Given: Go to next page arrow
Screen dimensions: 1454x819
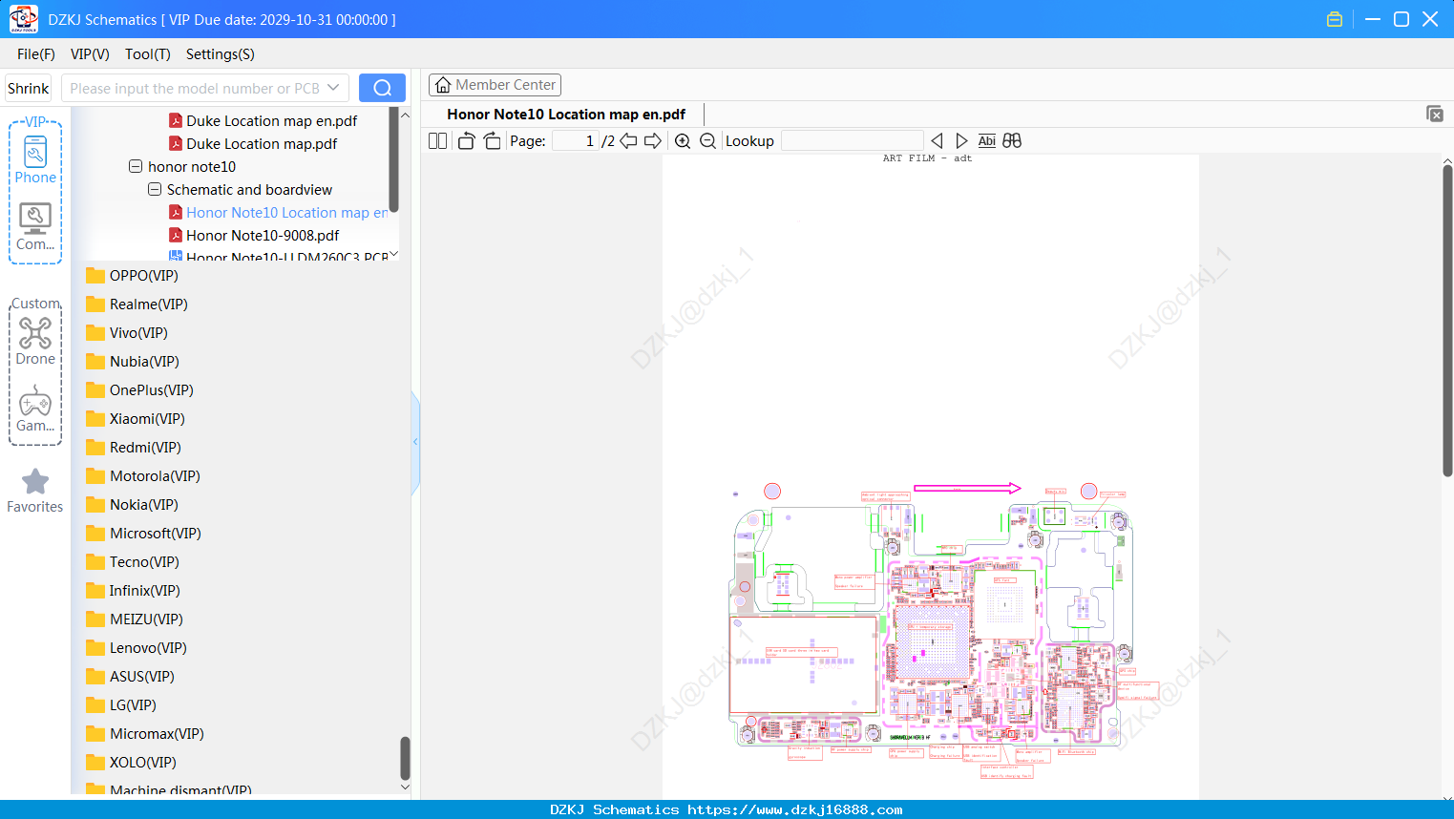Looking at the screenshot, I should tap(653, 140).
